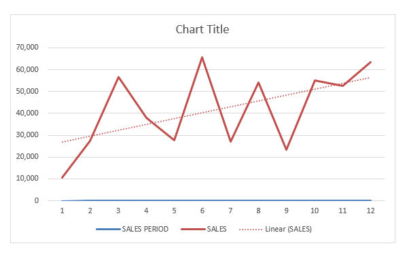Click the SALES PERIOD legend entry
The height and width of the screenshot is (254, 409).
(132, 229)
